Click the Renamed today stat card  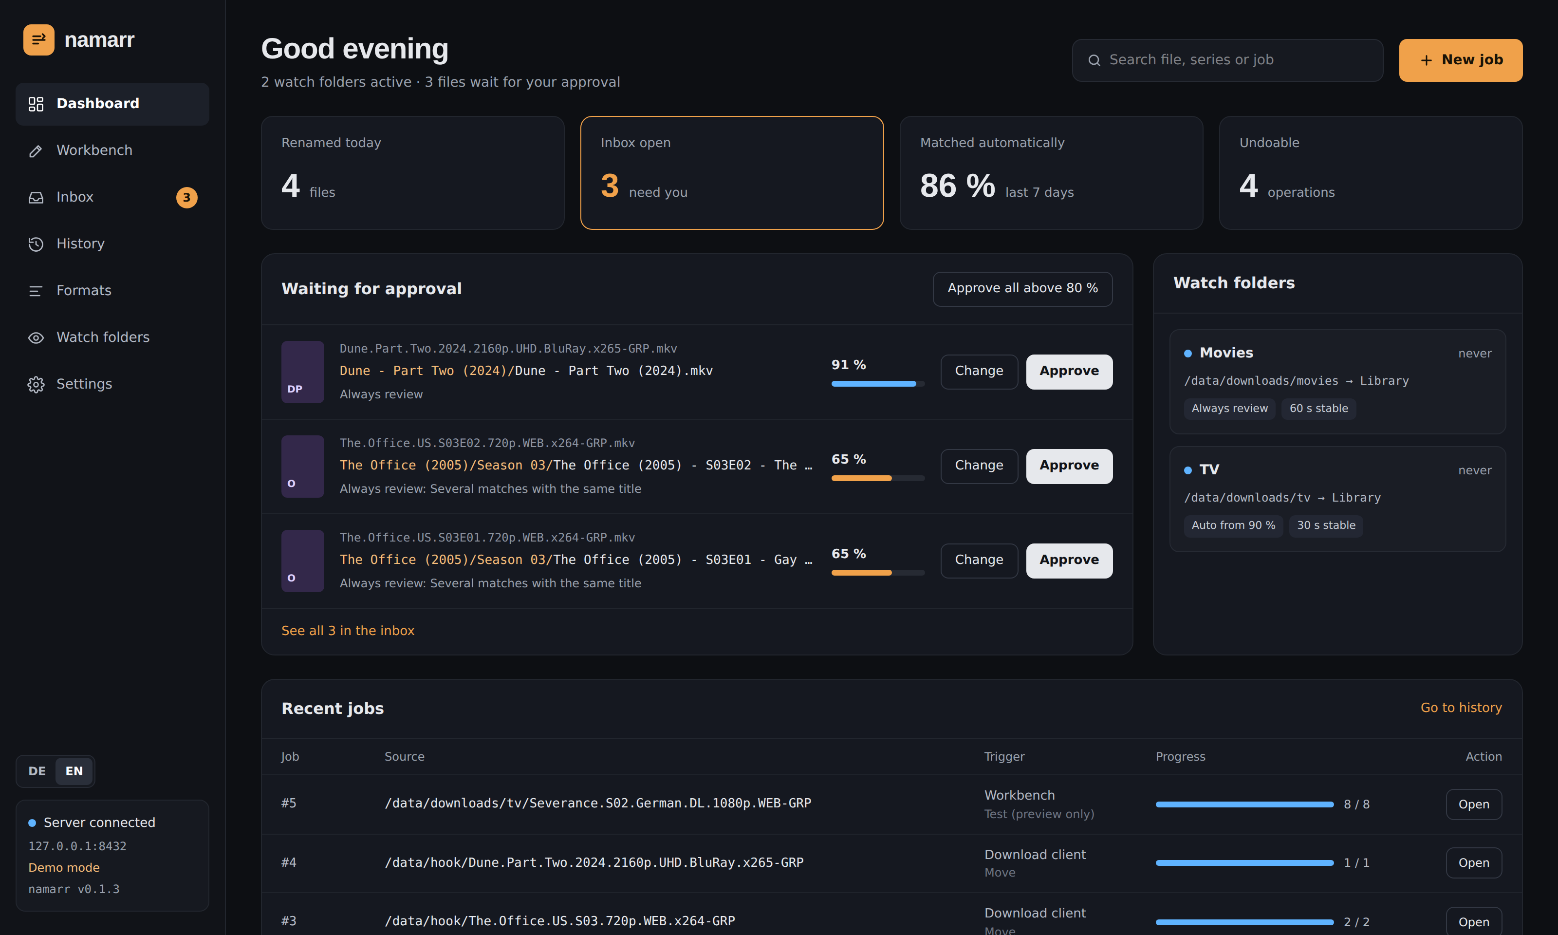click(x=412, y=173)
